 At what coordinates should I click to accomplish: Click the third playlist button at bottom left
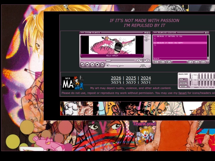168,62
